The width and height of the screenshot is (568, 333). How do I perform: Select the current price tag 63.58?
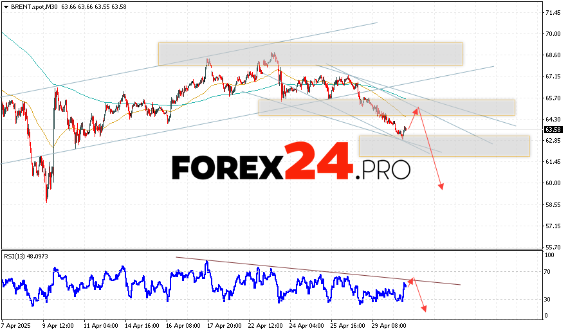553,130
